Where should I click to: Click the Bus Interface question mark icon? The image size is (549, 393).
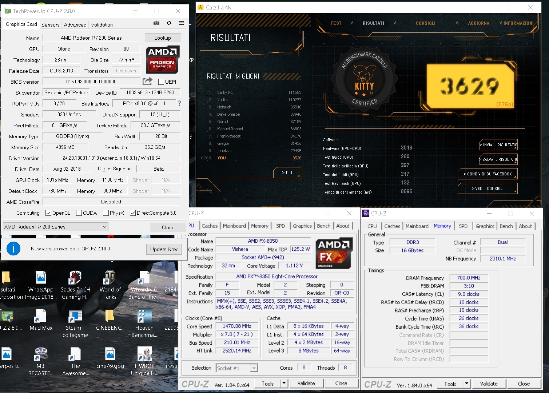coord(179,103)
